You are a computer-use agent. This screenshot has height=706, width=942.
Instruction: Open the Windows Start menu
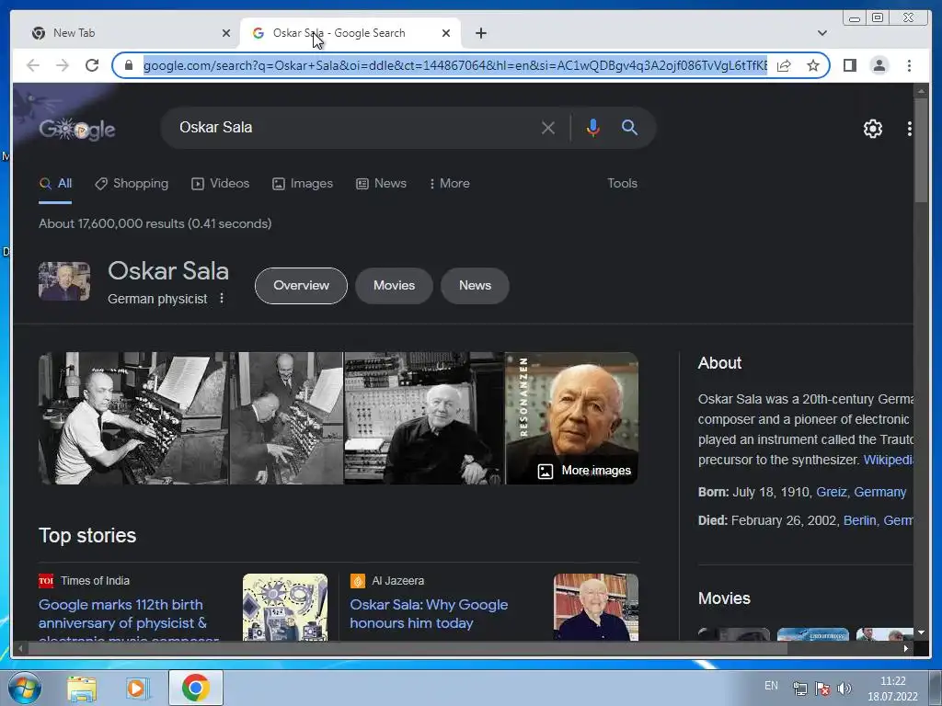click(x=23, y=688)
